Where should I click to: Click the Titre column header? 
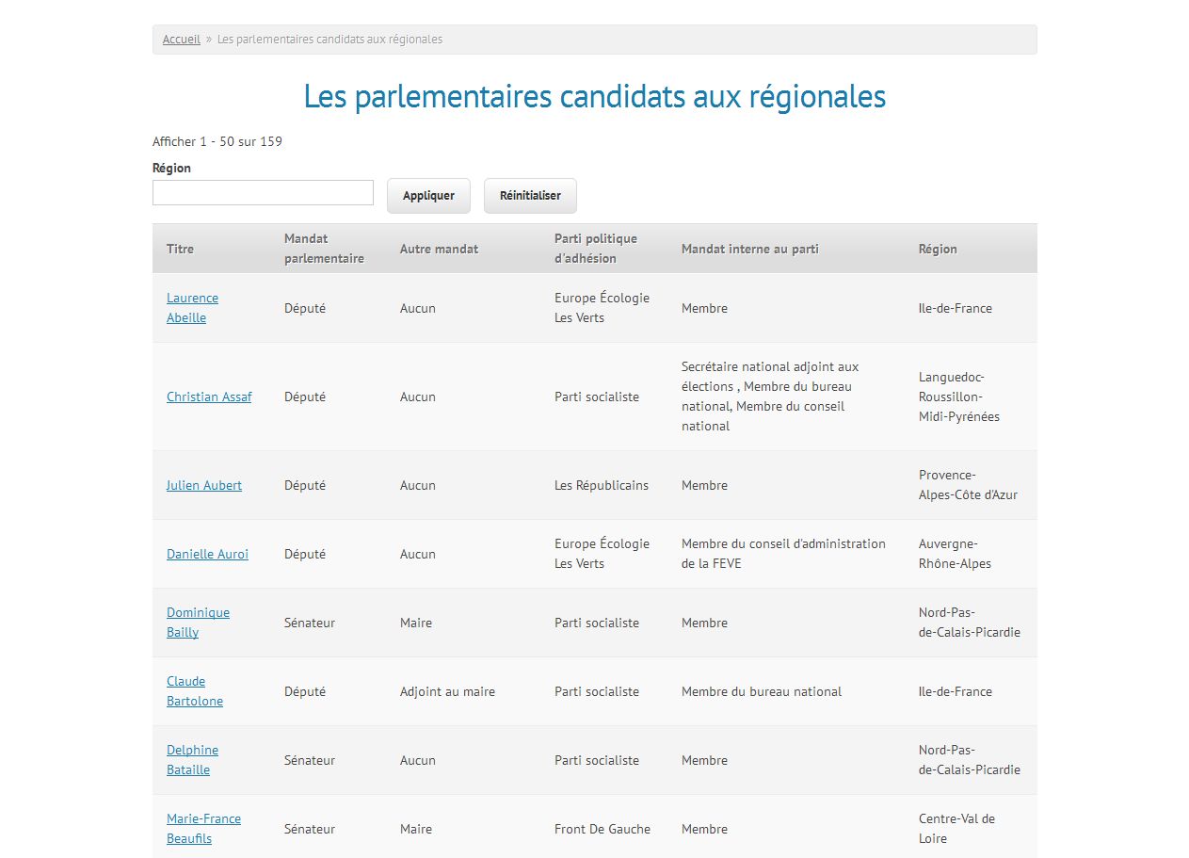(180, 249)
